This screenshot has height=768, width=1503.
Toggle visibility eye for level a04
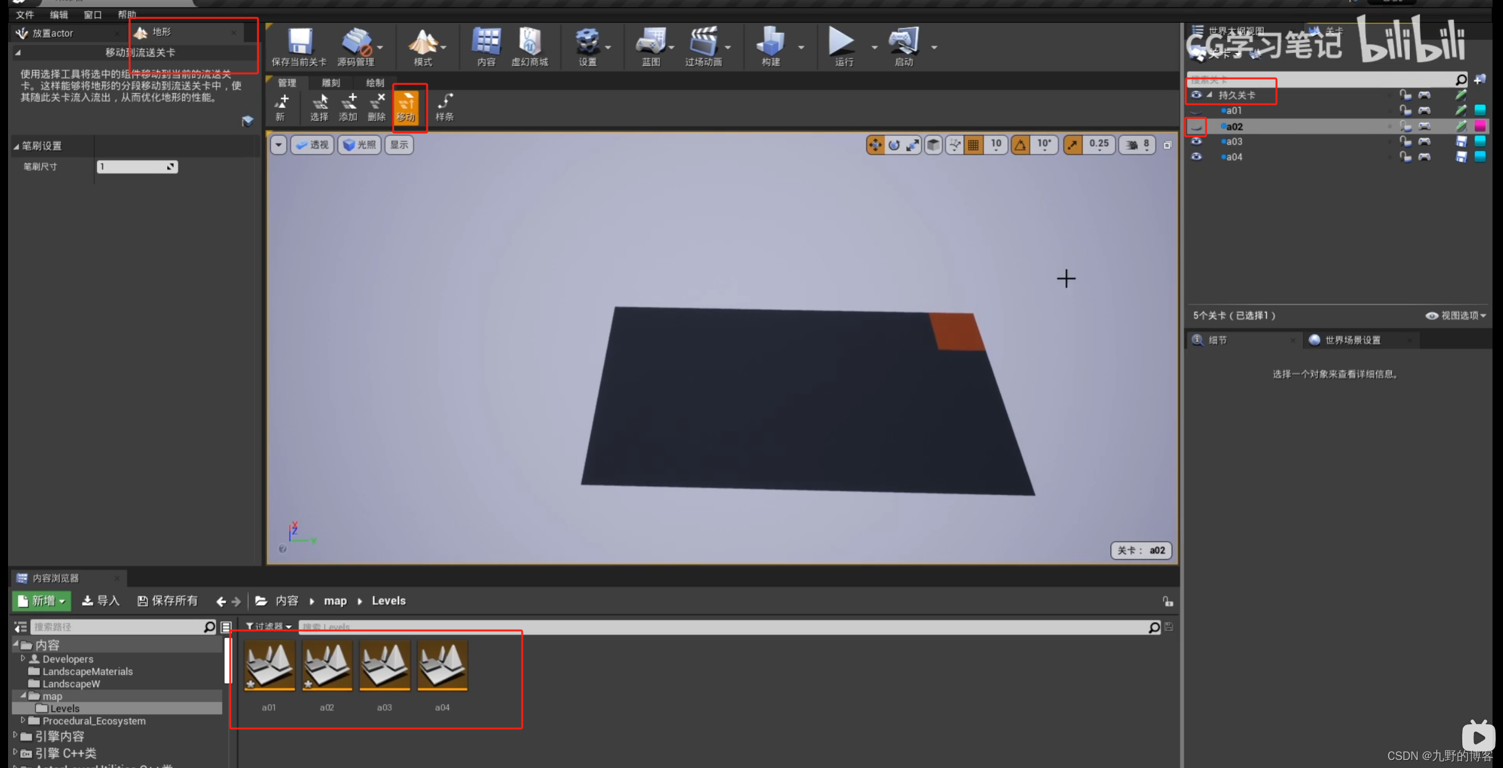pyautogui.click(x=1196, y=157)
